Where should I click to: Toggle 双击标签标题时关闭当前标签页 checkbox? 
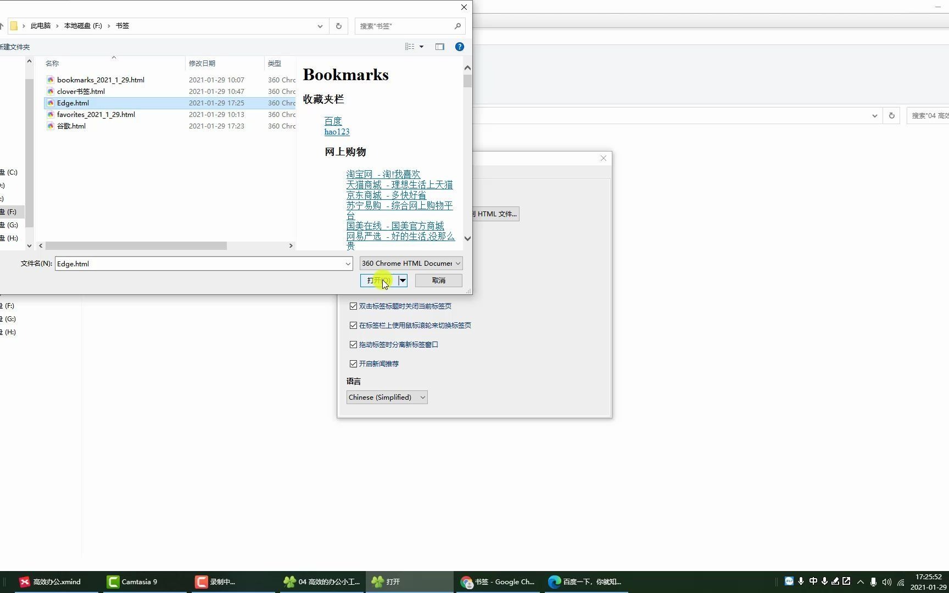point(354,306)
